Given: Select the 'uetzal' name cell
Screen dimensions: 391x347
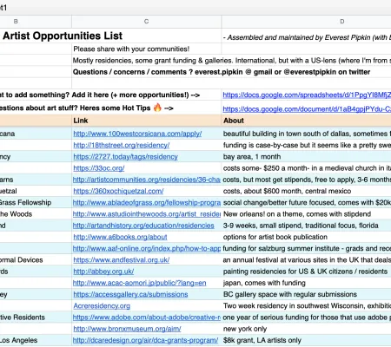Looking at the screenshot, I should (x=36, y=191).
